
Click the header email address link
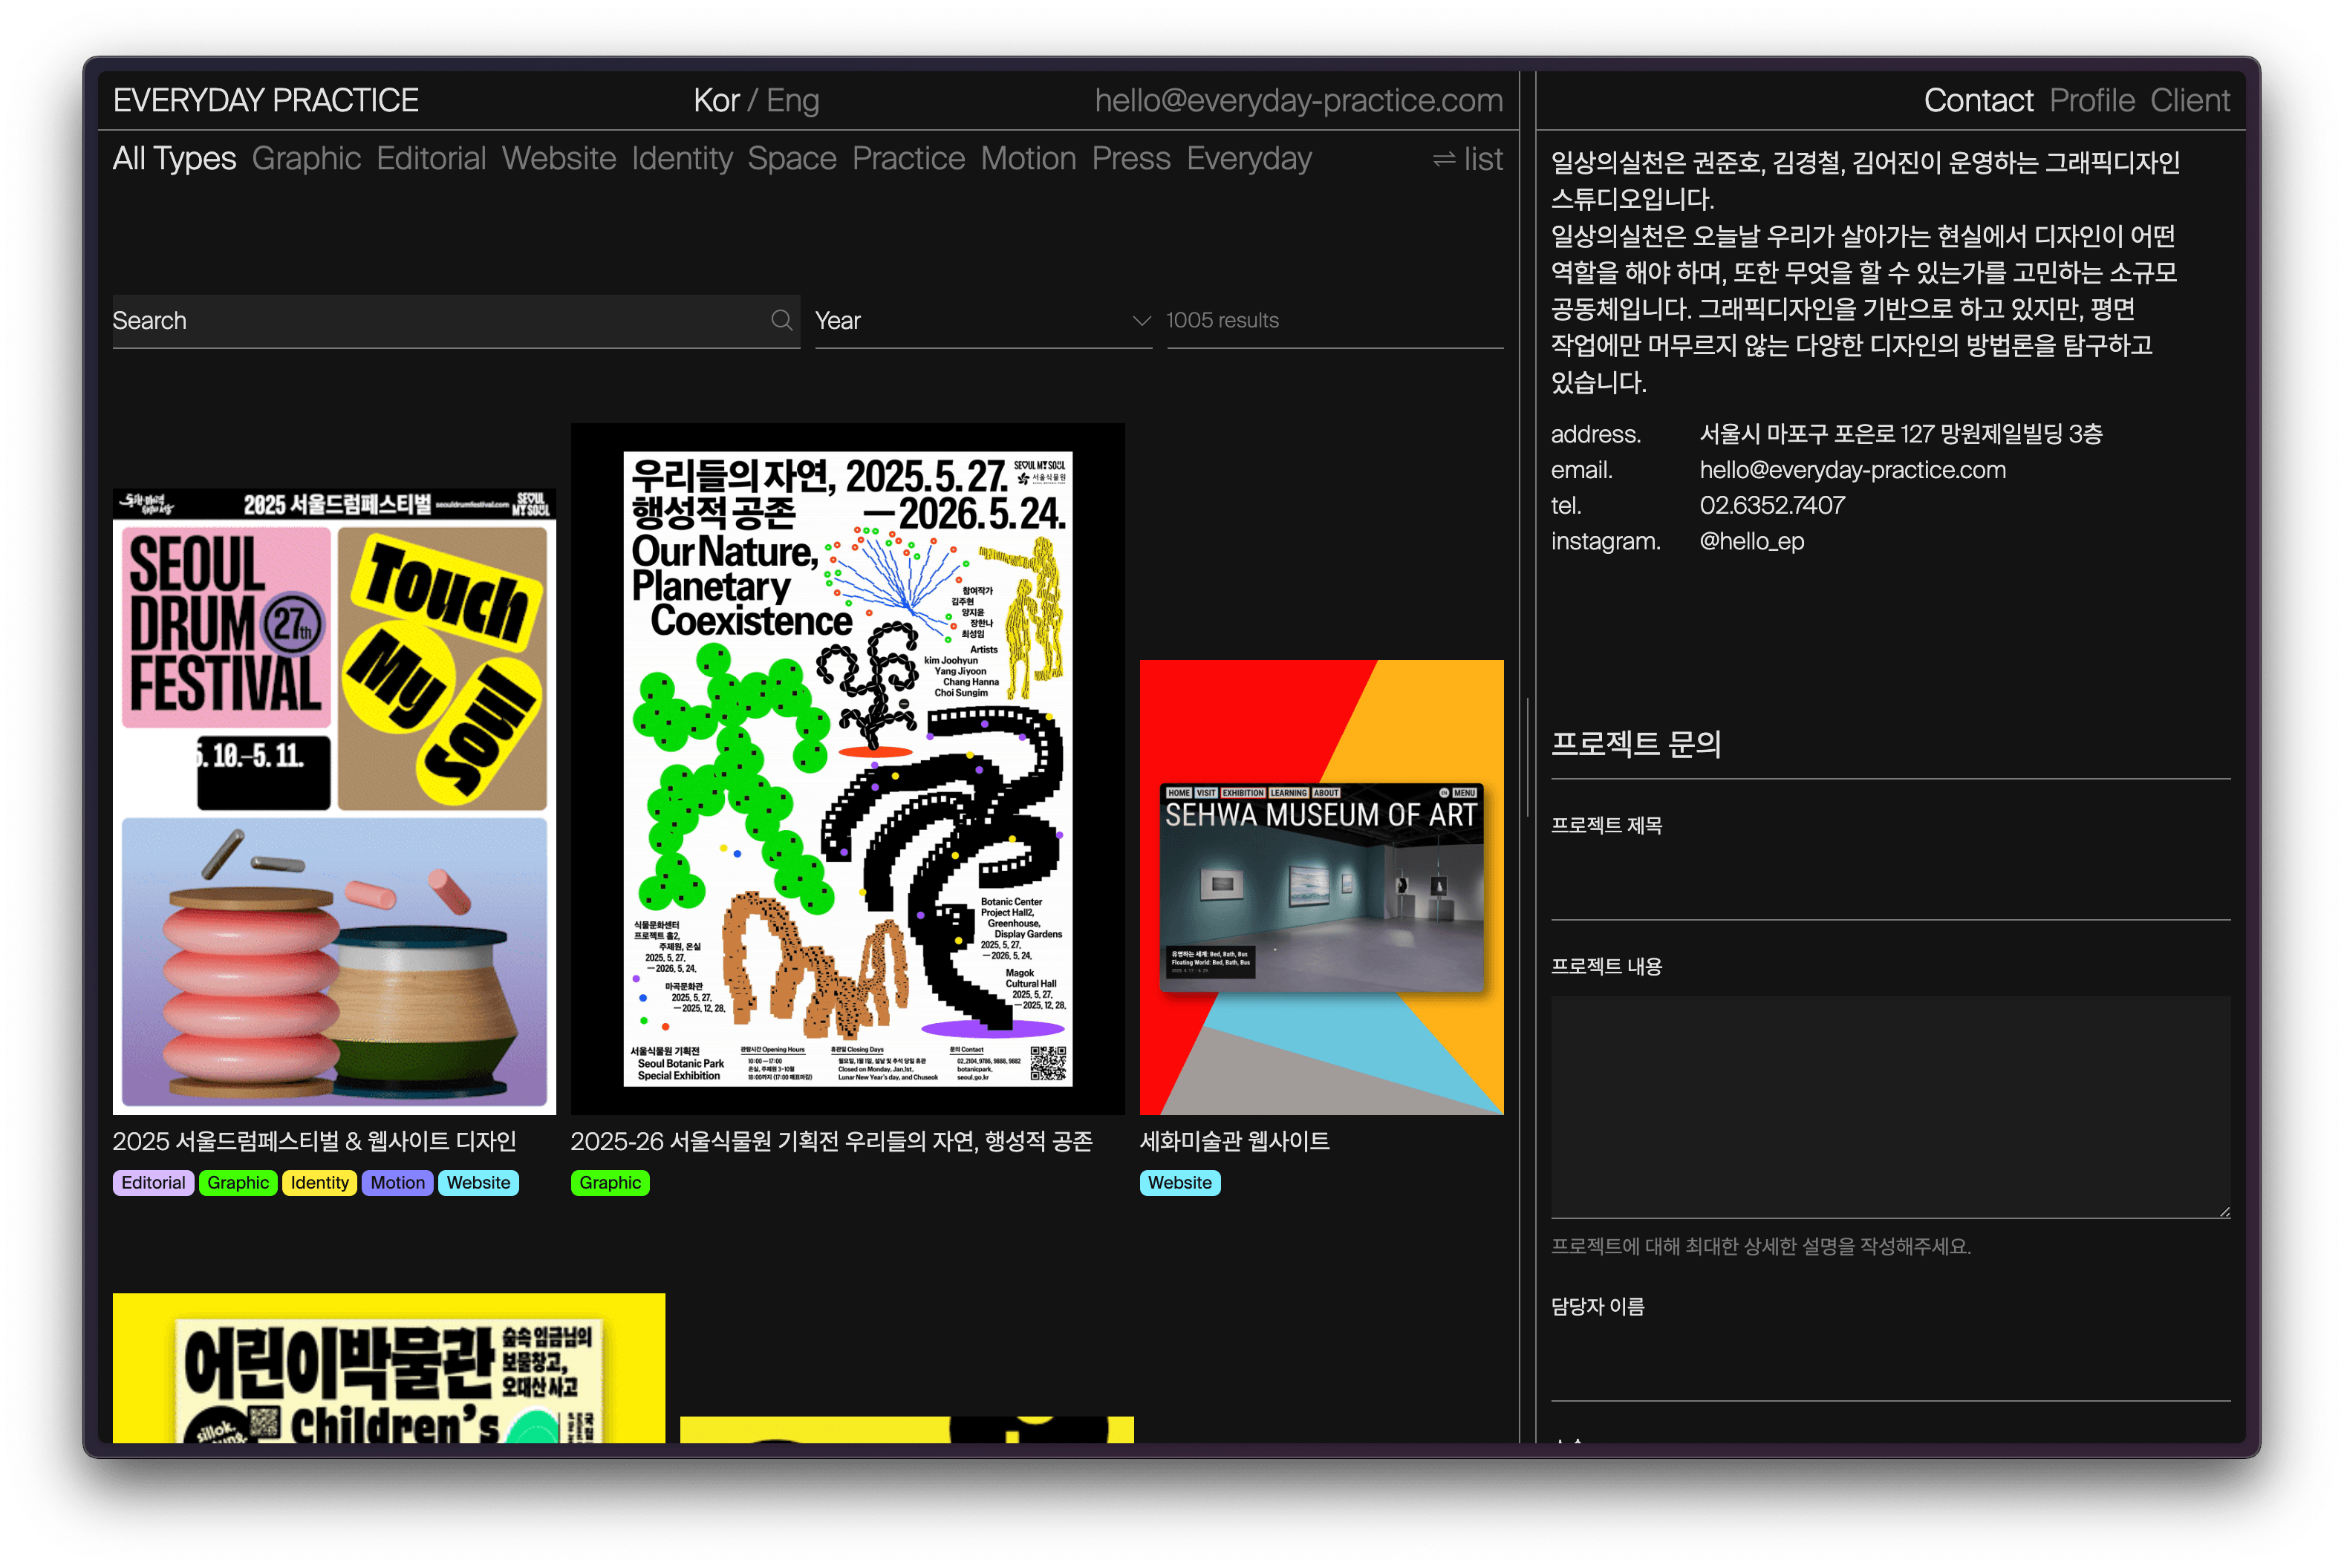point(1298,100)
